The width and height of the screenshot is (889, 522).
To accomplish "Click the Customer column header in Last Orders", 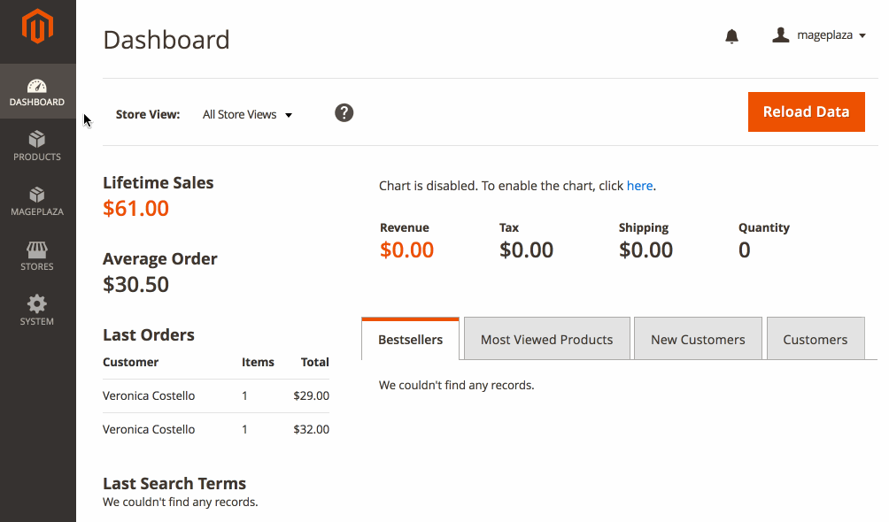I will click(x=130, y=362).
